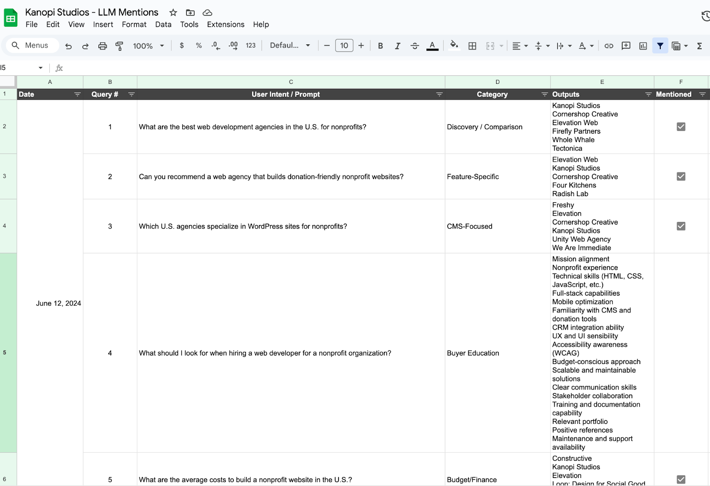Uncheck Mentioned box for query 1
This screenshot has height=486, width=710.
pyautogui.click(x=681, y=127)
